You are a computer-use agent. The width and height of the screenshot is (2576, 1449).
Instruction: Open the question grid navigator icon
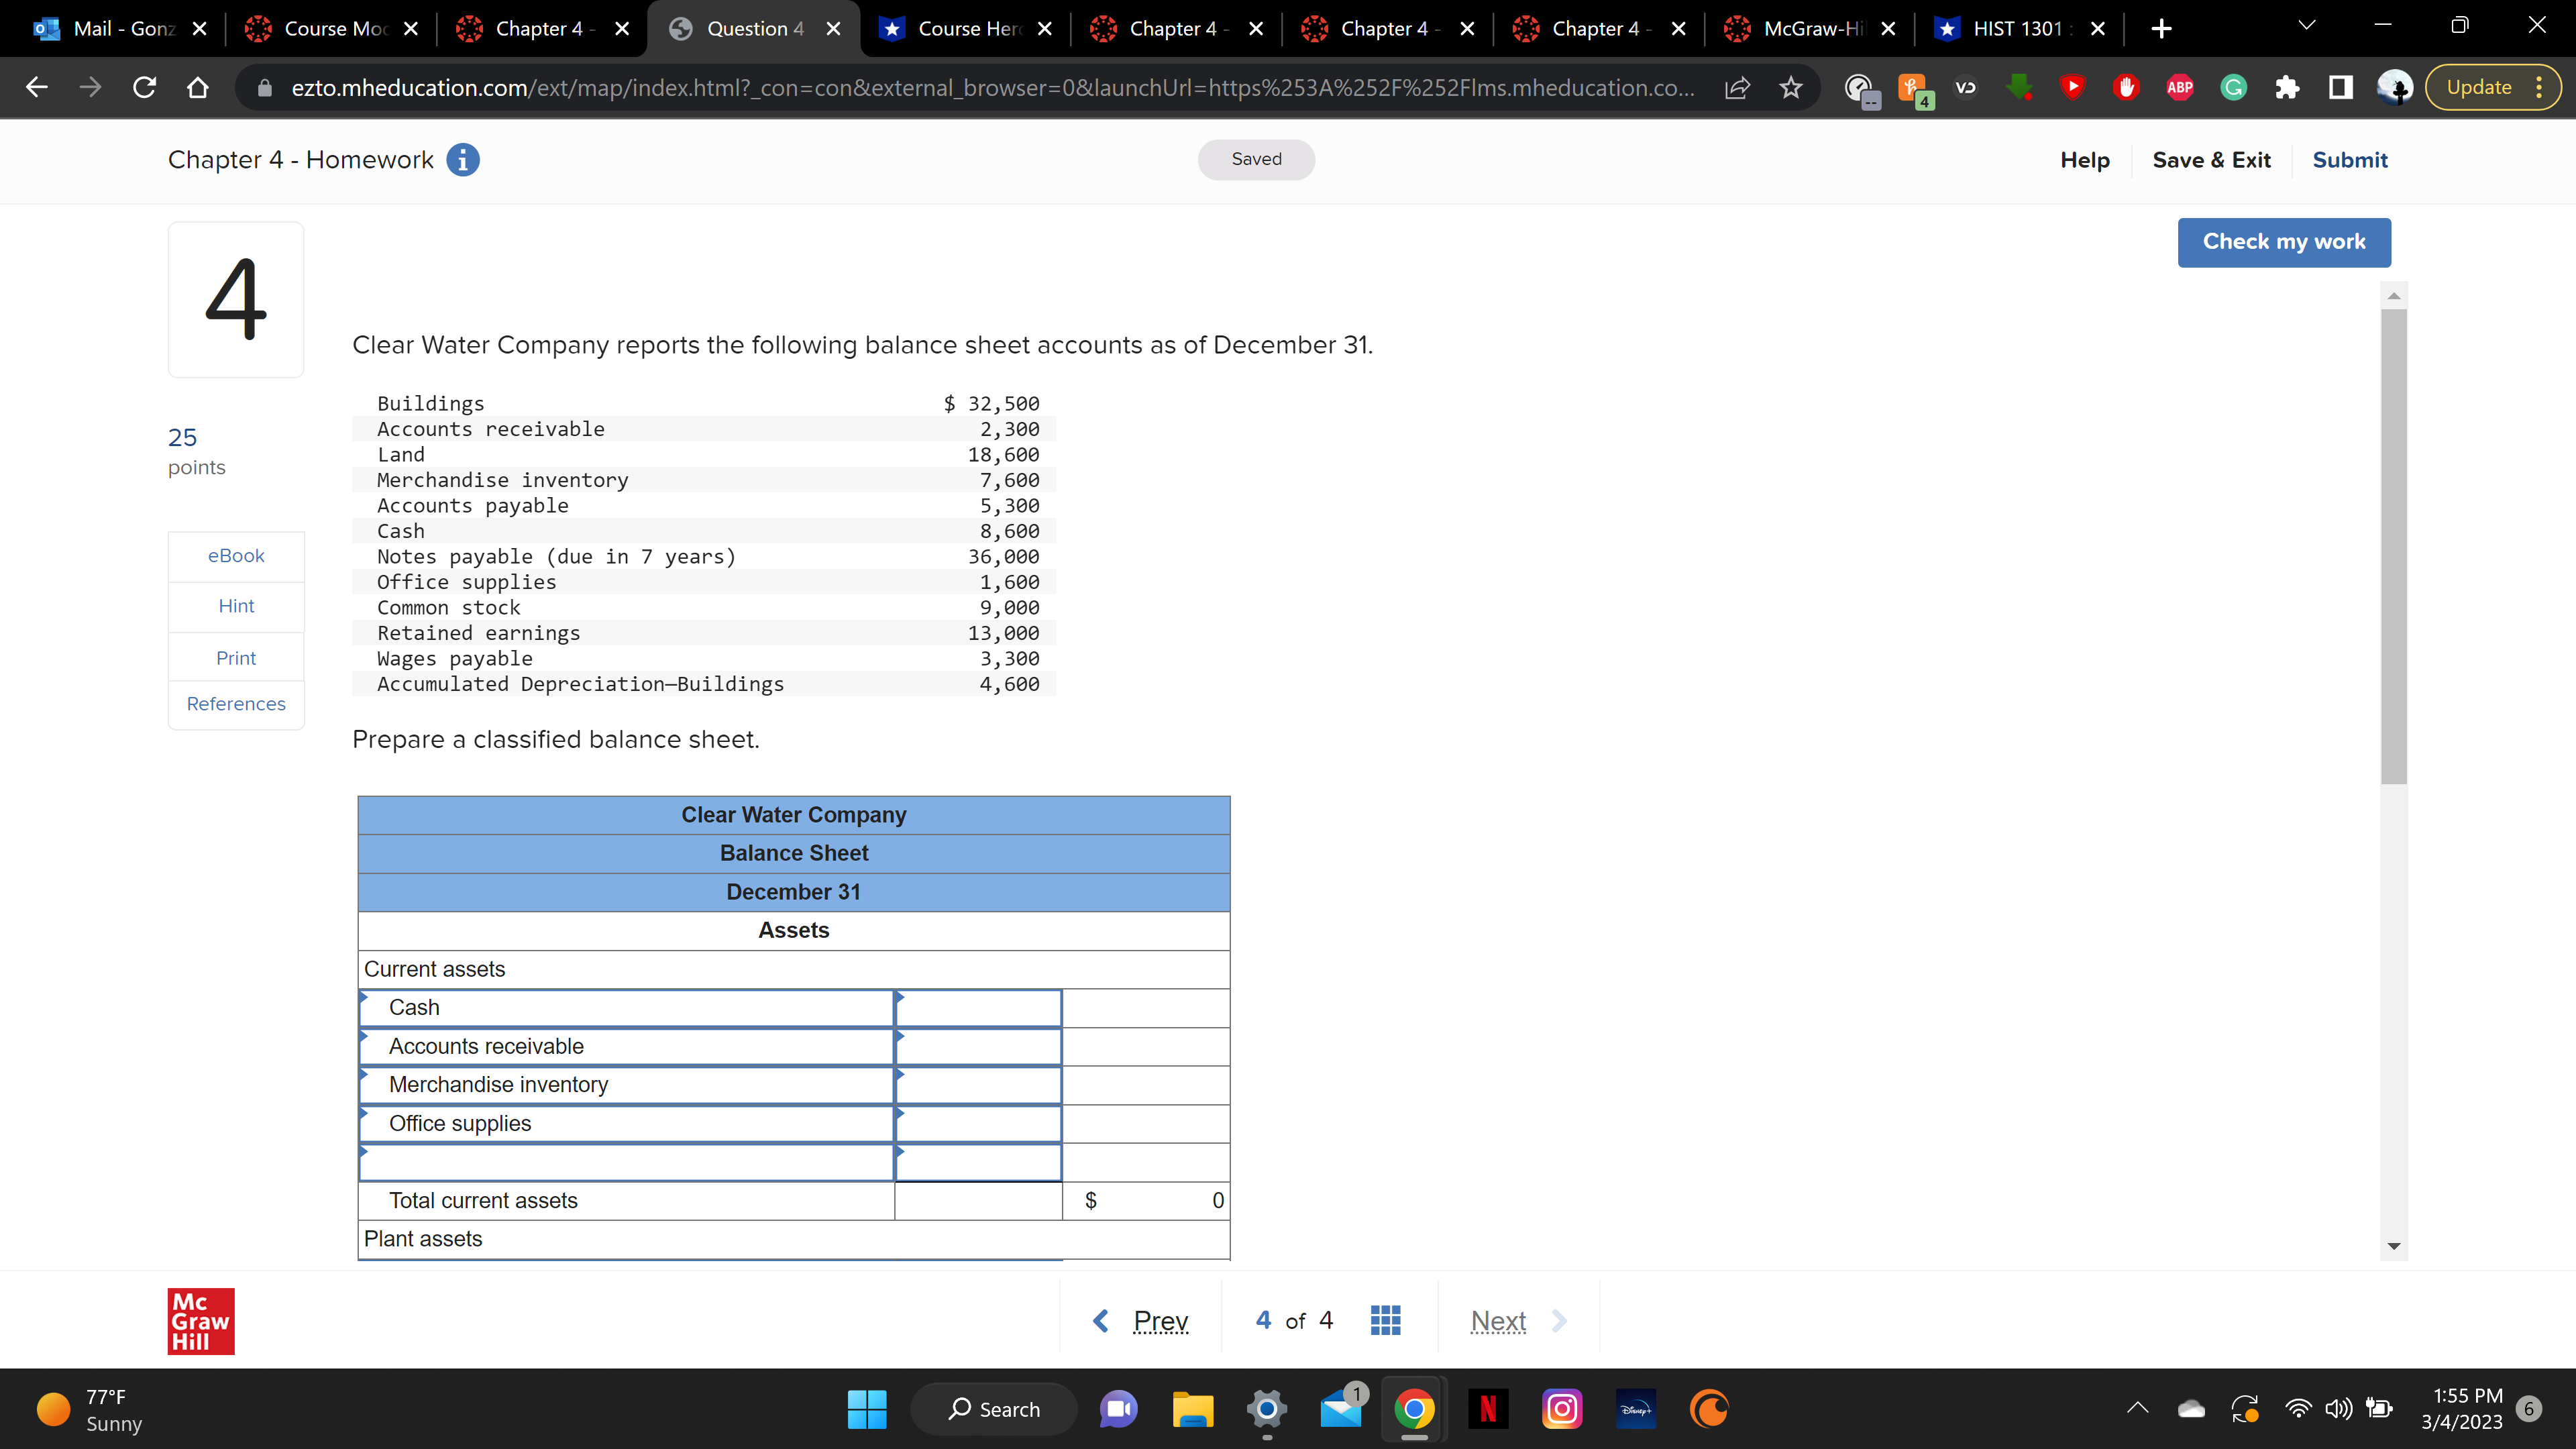[x=1385, y=1320]
